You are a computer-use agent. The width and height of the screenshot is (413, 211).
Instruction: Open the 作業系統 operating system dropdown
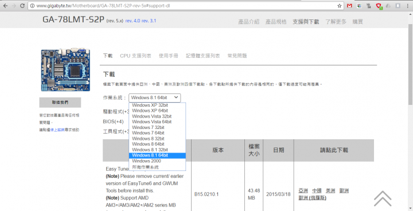click(x=155, y=97)
